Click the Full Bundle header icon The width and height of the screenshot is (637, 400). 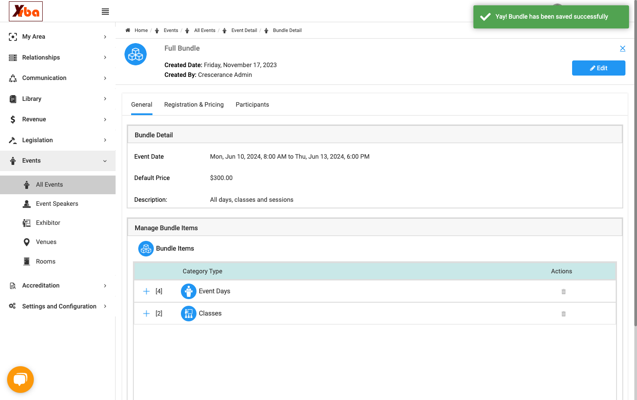(136, 54)
